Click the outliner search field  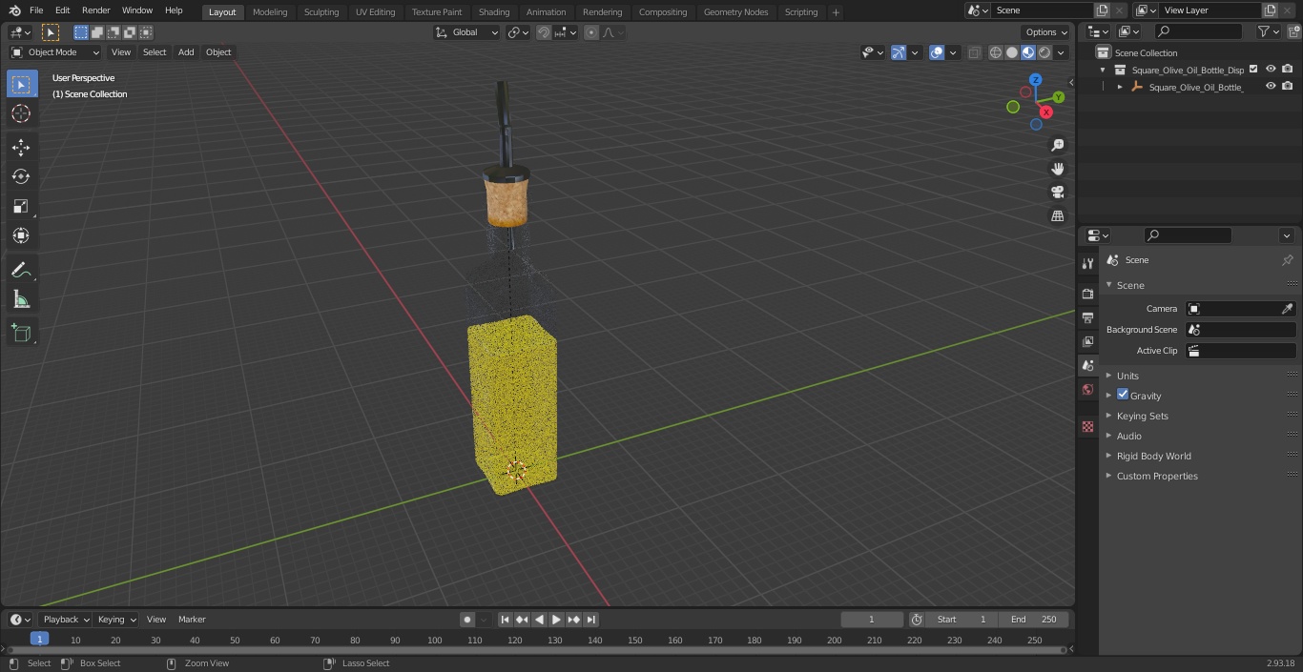pyautogui.click(x=1197, y=31)
